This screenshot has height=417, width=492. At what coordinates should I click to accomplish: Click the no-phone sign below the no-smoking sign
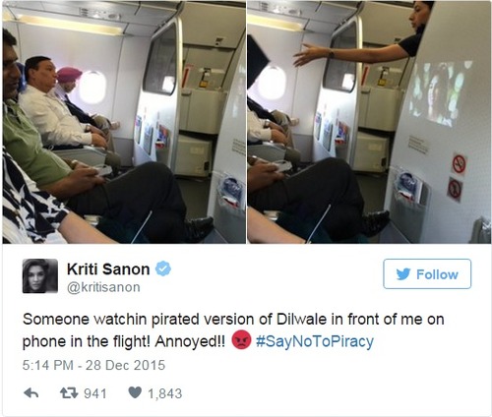(x=456, y=190)
